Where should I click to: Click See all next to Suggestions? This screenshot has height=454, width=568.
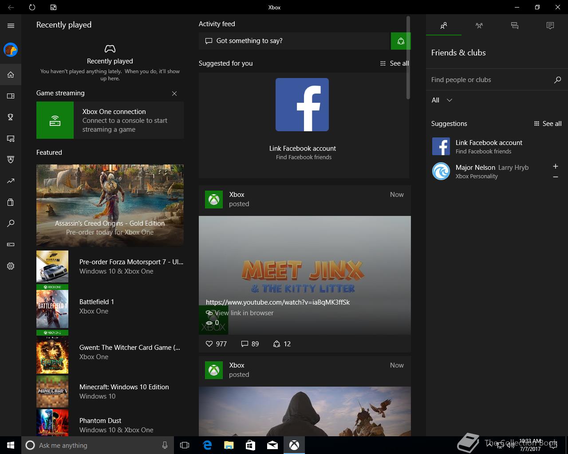tap(548, 124)
